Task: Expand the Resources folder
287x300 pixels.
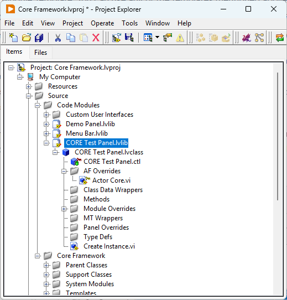Action: (x=29, y=86)
